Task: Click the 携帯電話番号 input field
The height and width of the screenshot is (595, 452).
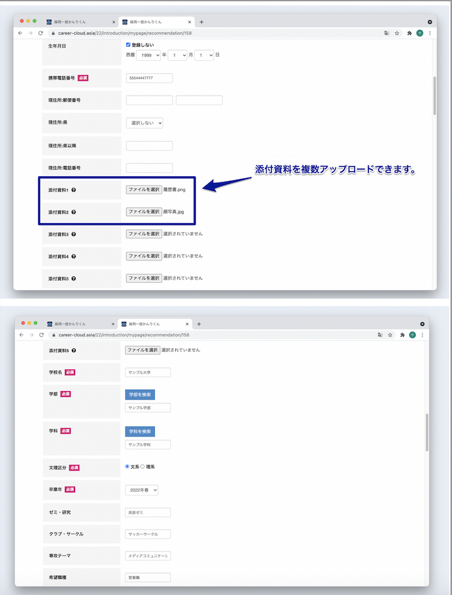Action: pos(150,78)
